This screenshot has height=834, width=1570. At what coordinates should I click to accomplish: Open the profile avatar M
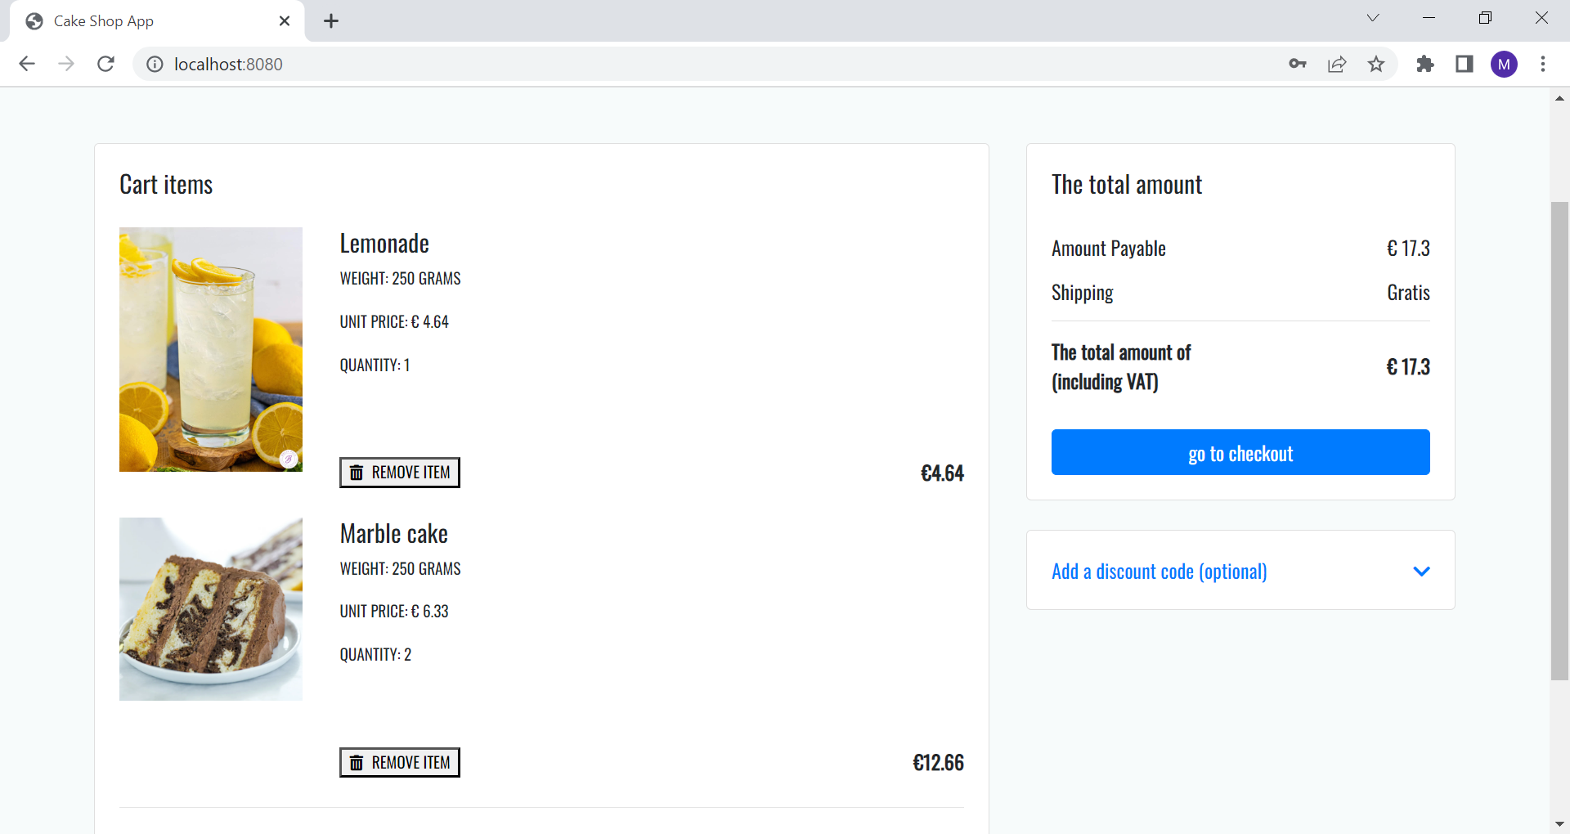[x=1504, y=64]
